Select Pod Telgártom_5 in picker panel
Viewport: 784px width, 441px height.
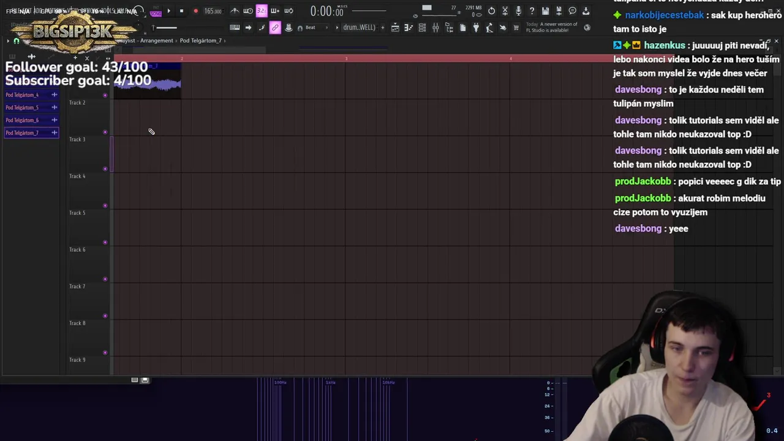(x=31, y=107)
